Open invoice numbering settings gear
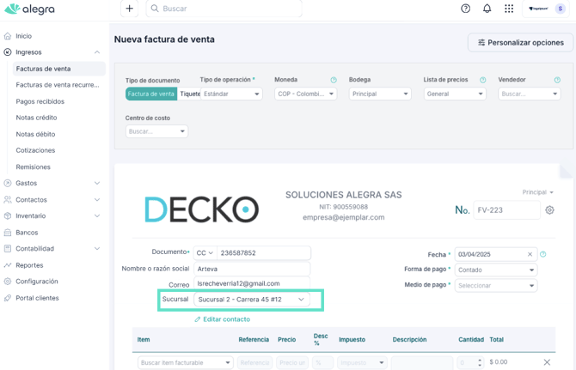Image resolution: width=576 pixels, height=370 pixels. pos(549,210)
